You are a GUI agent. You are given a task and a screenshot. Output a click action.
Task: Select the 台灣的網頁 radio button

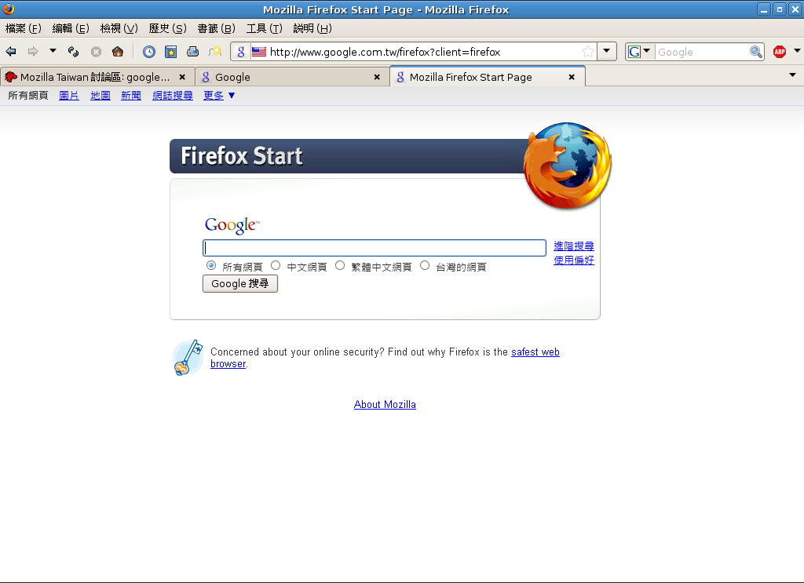click(425, 265)
